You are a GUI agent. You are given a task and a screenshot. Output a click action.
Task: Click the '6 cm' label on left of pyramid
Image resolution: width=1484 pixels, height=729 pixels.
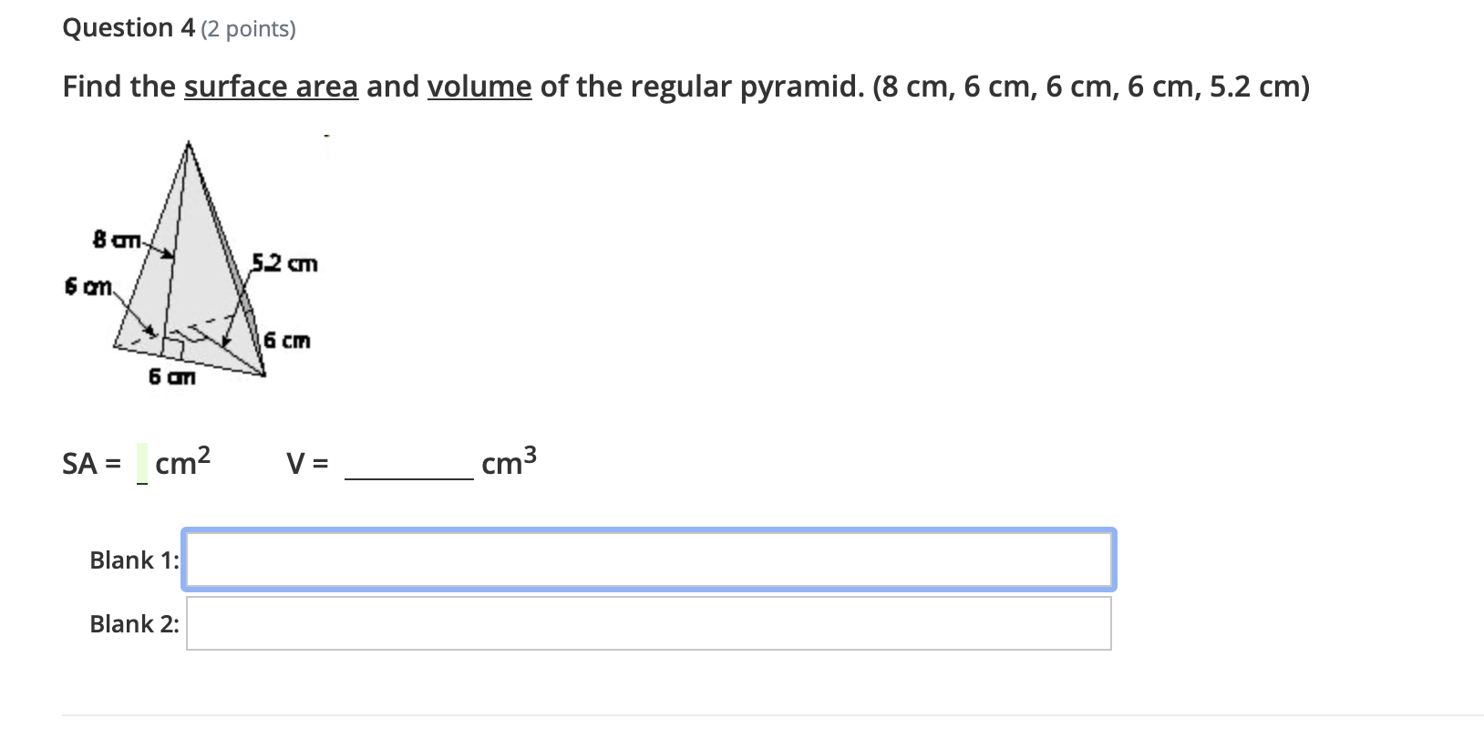87,287
